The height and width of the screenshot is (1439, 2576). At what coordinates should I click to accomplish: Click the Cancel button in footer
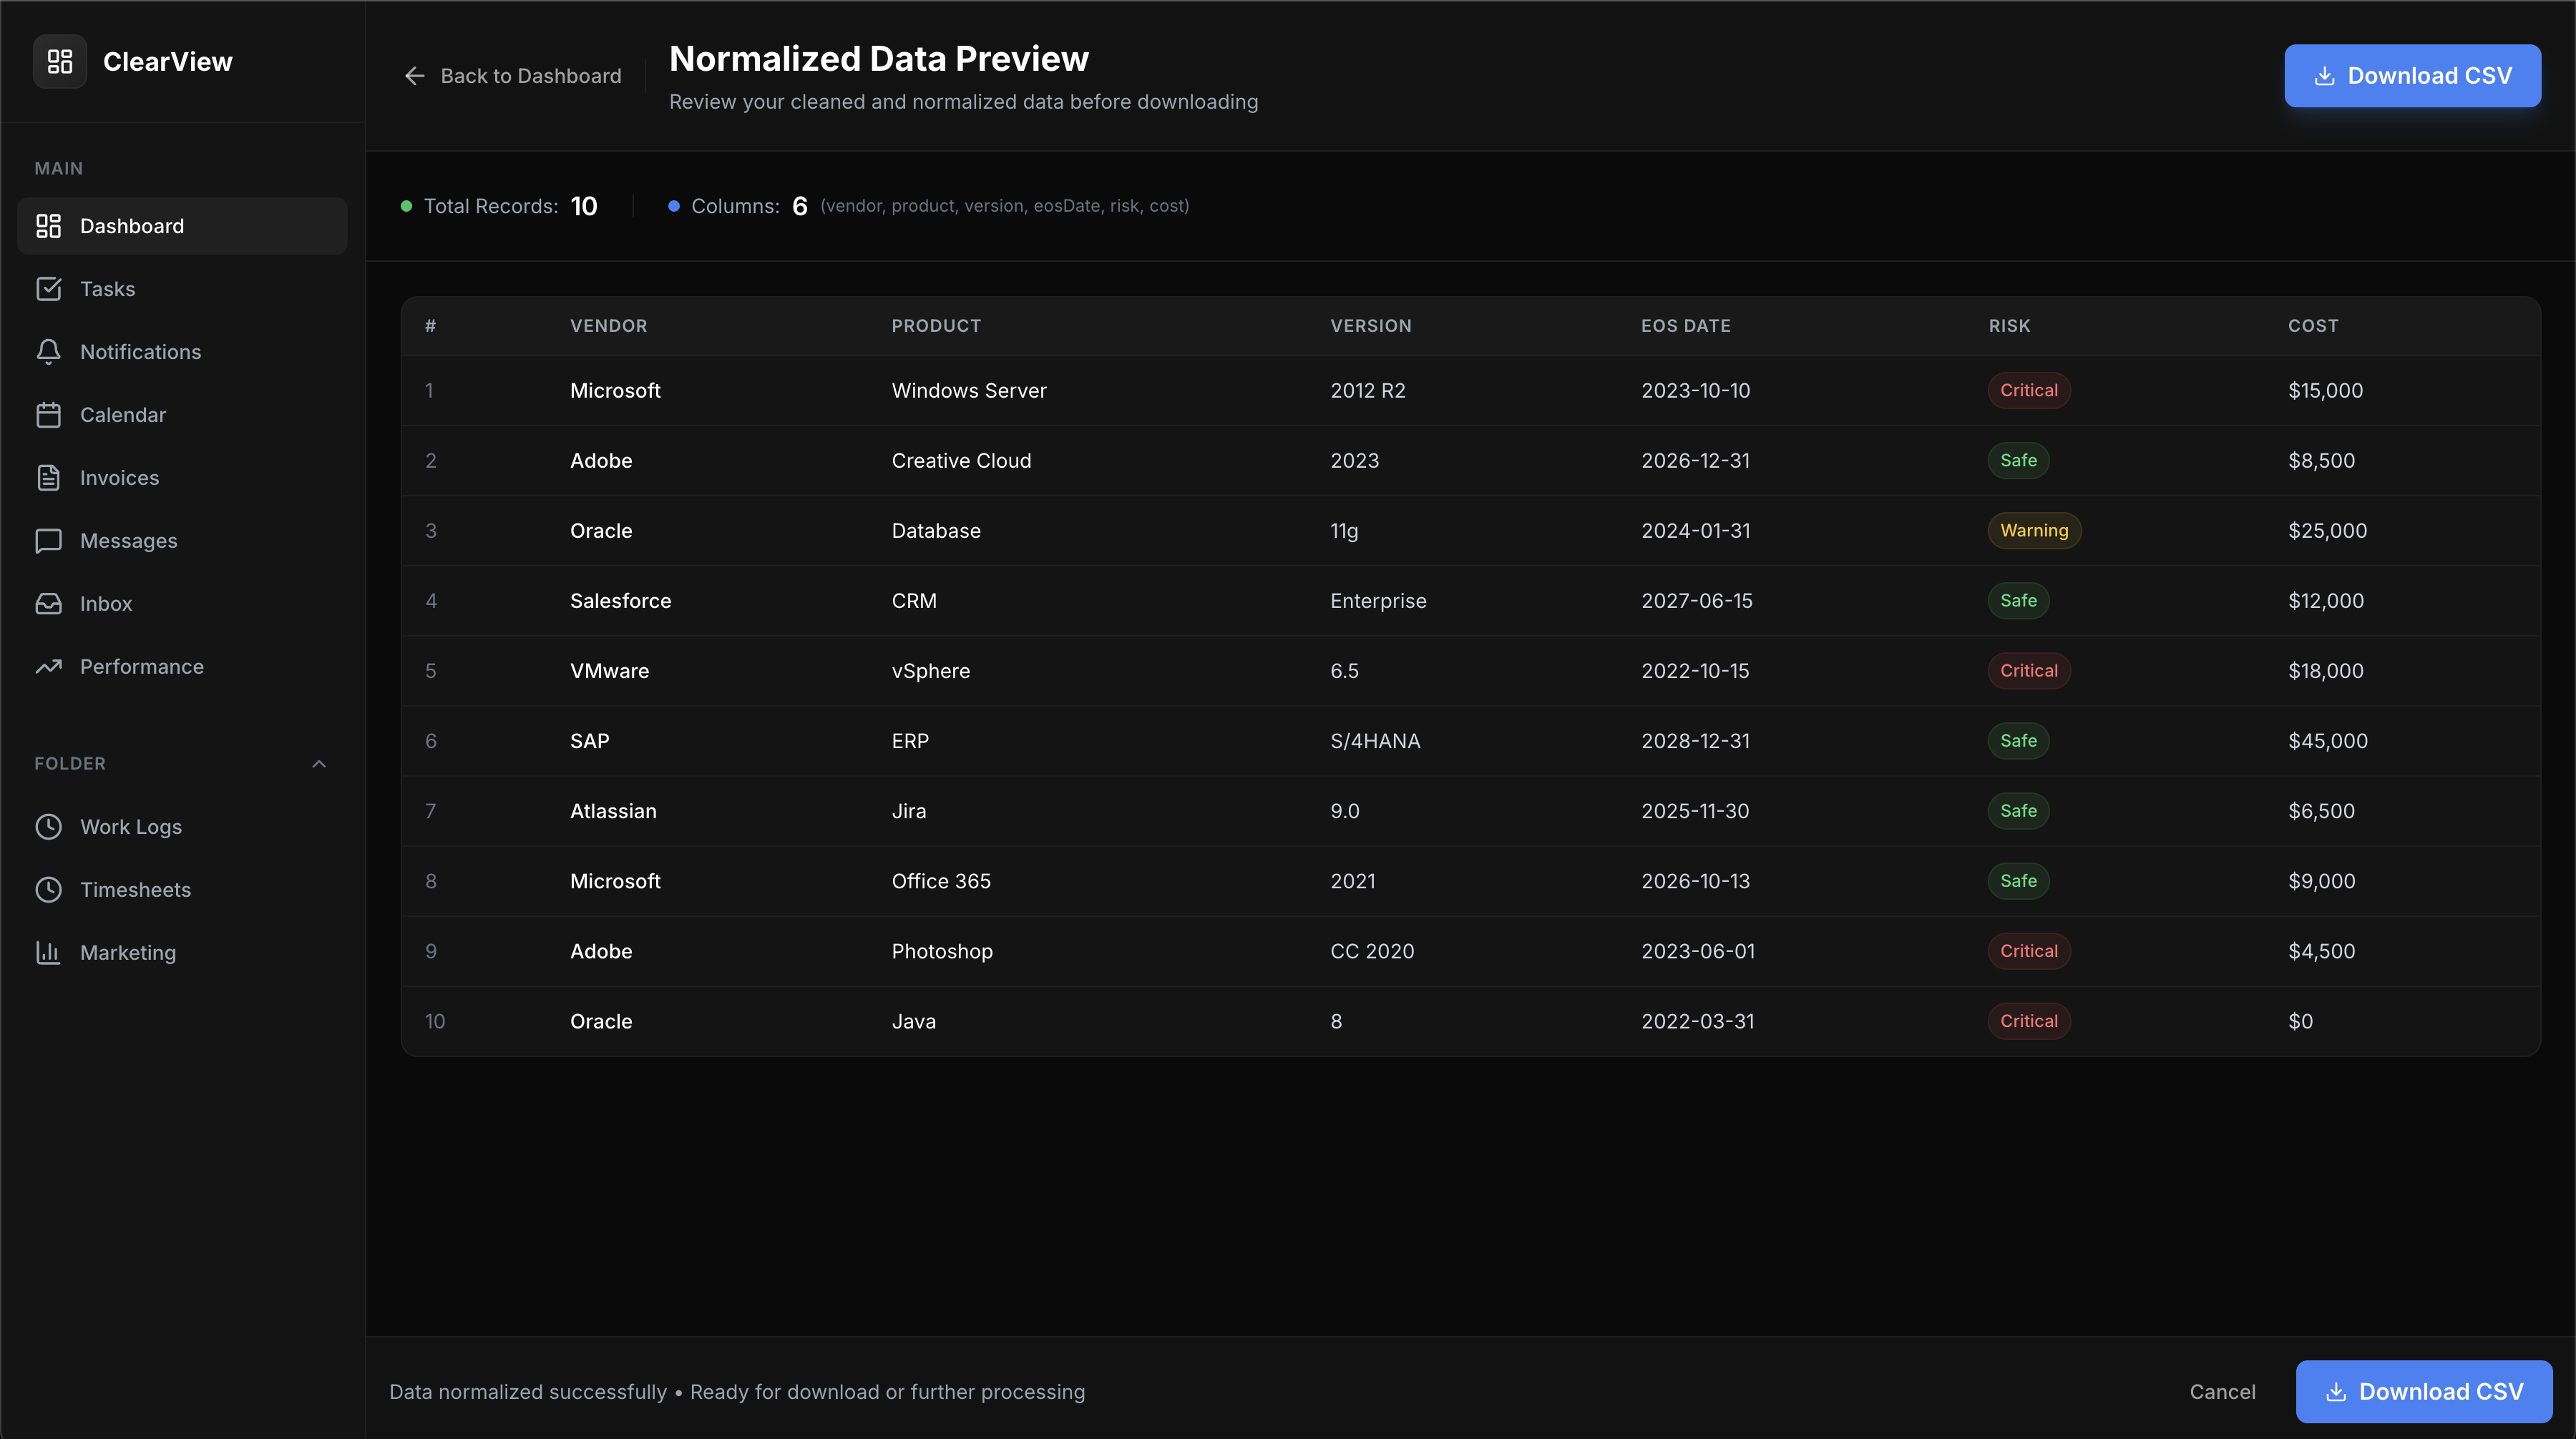(x=2222, y=1392)
